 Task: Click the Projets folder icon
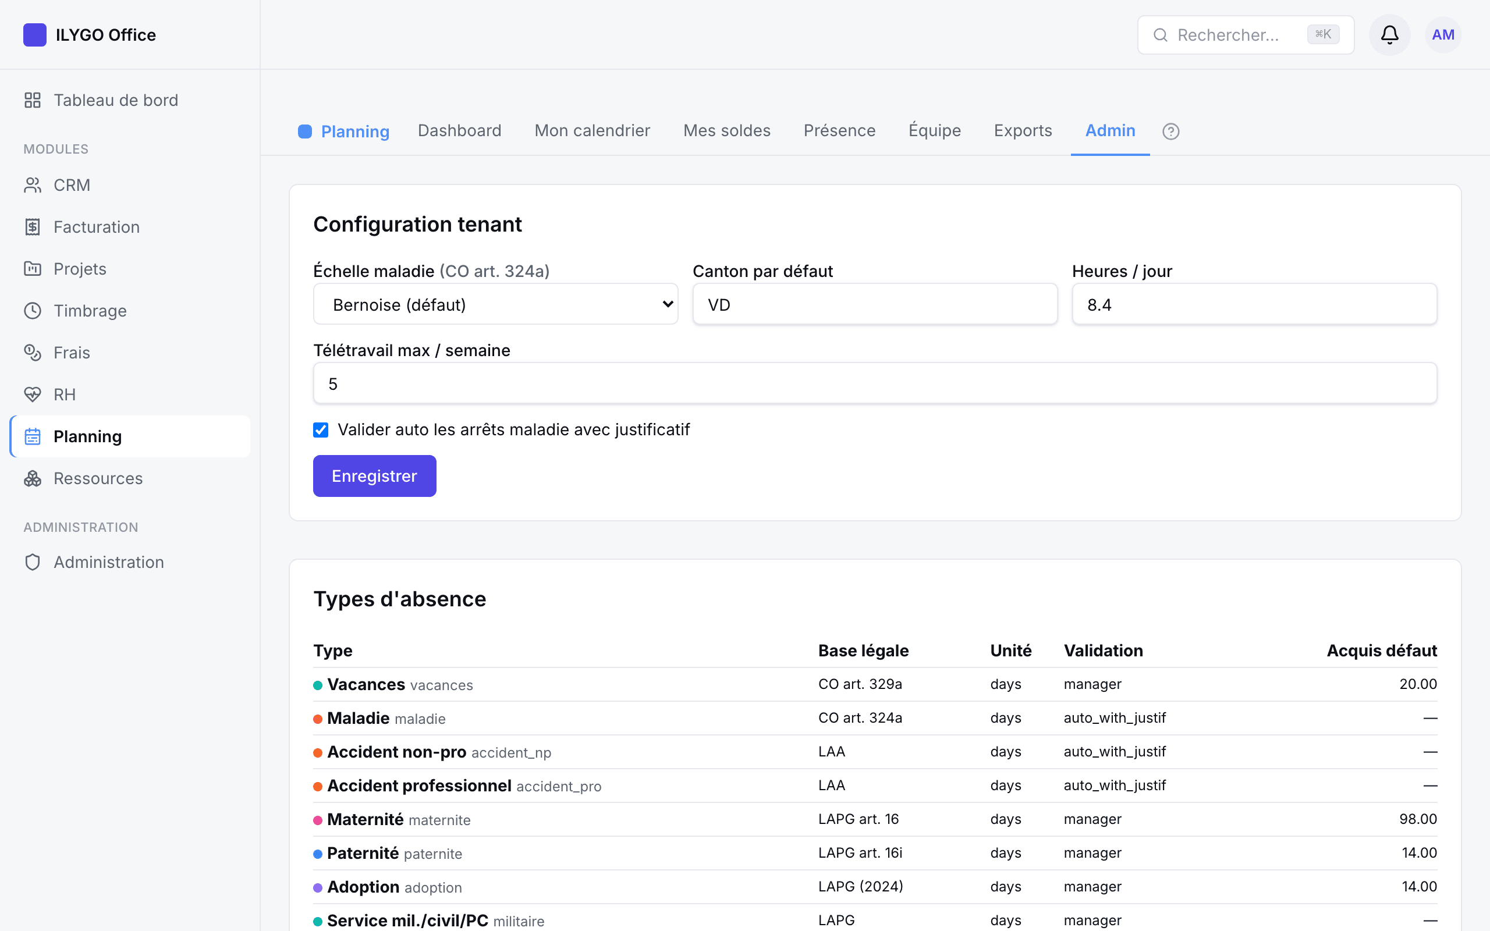tap(33, 268)
